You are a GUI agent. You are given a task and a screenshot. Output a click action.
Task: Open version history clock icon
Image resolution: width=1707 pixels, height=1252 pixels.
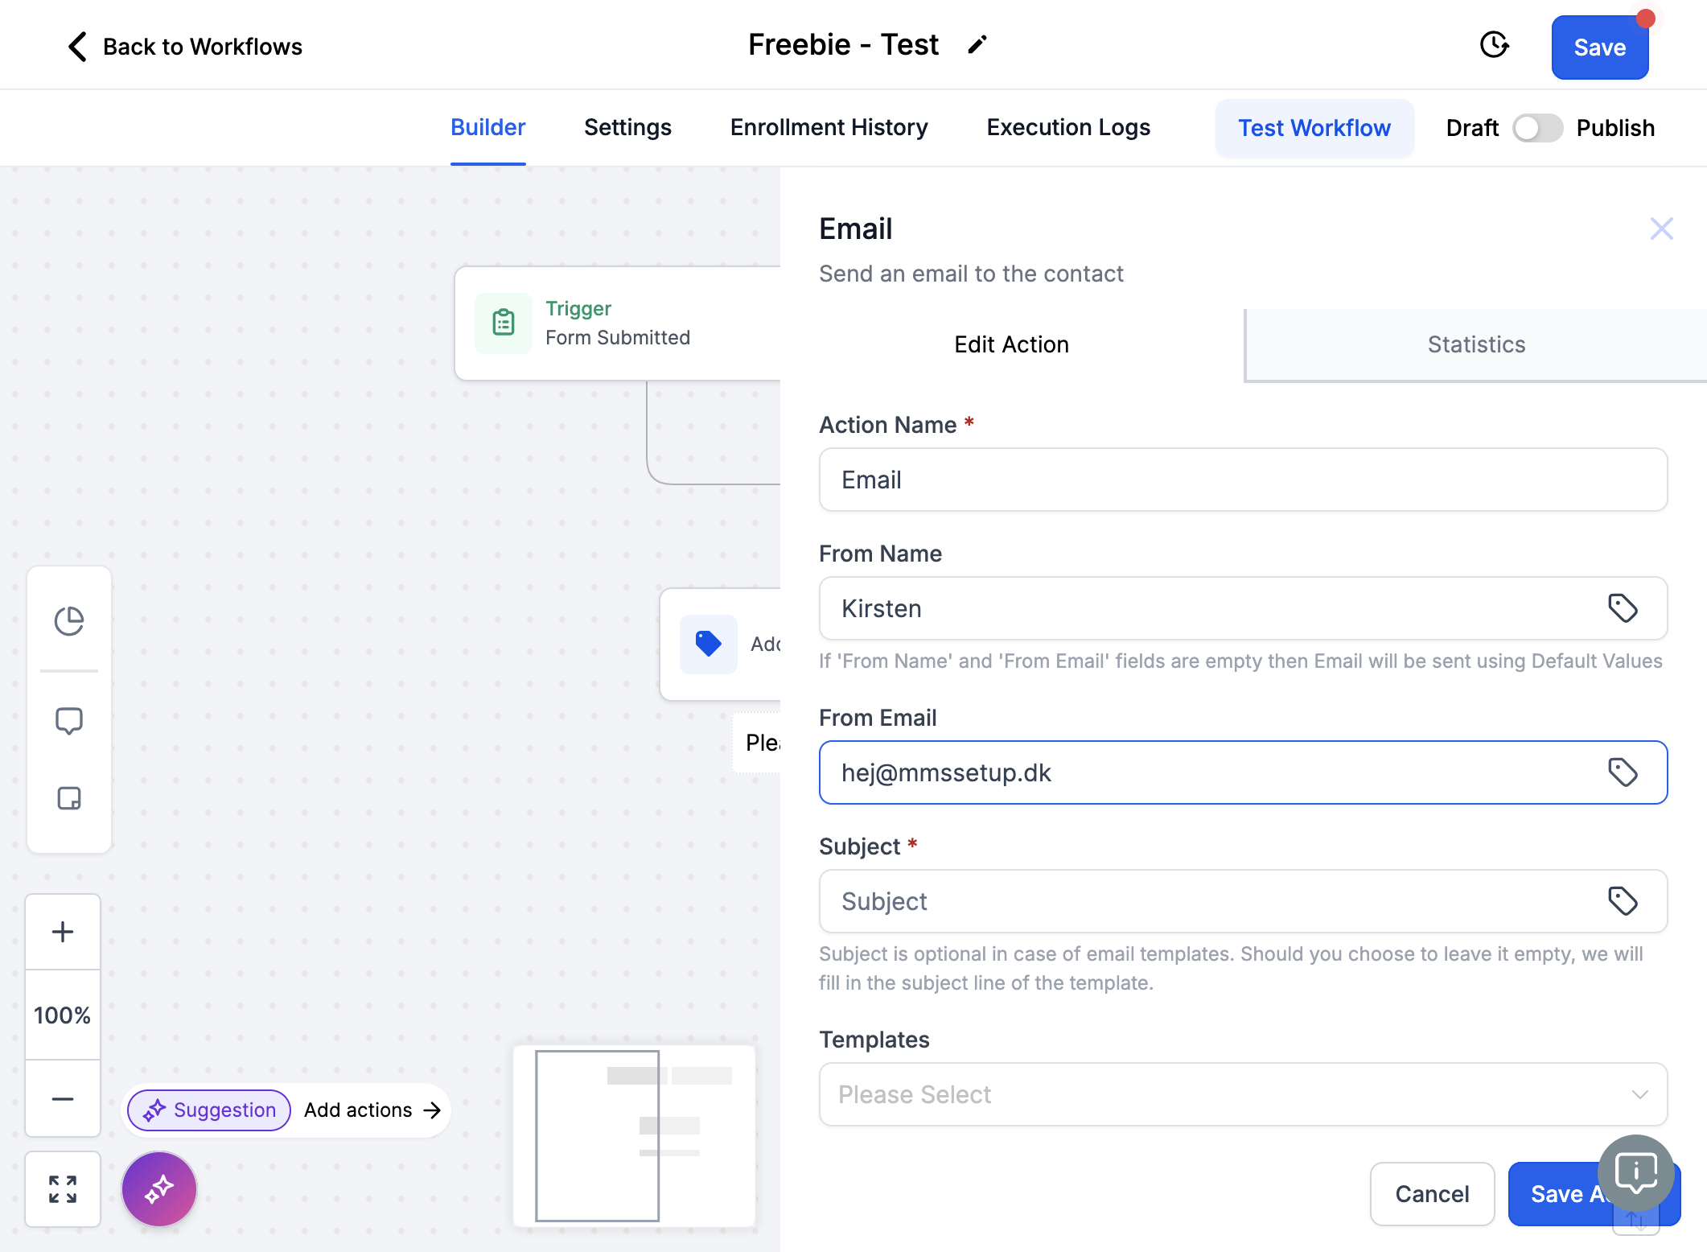(x=1494, y=45)
